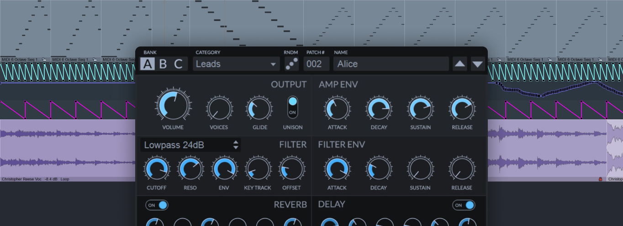Screen dimensions: 623x226
Task: Click the filter Cutoff knob
Action: click(157, 169)
